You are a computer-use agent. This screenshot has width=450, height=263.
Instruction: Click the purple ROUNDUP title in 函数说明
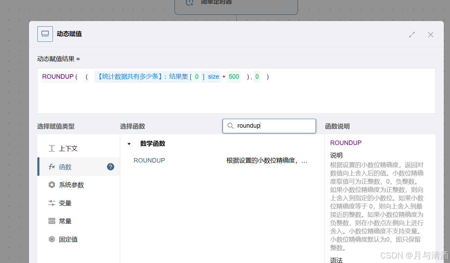click(x=346, y=143)
